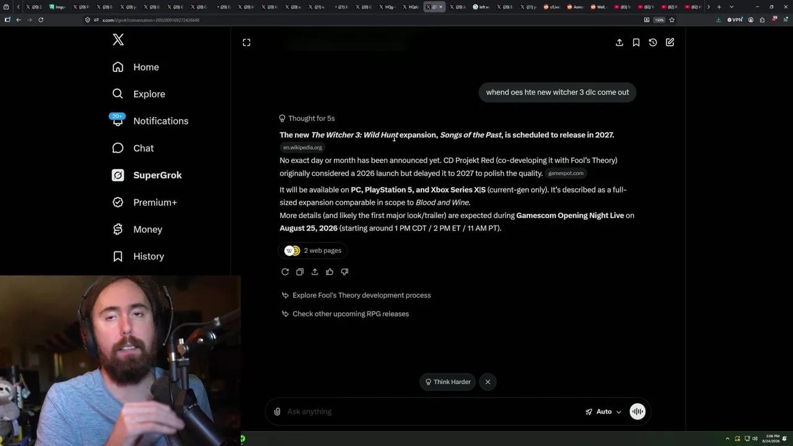Screen dimensions: 793x446
Task: Click the attach file paperclip icon
Action: (x=277, y=412)
